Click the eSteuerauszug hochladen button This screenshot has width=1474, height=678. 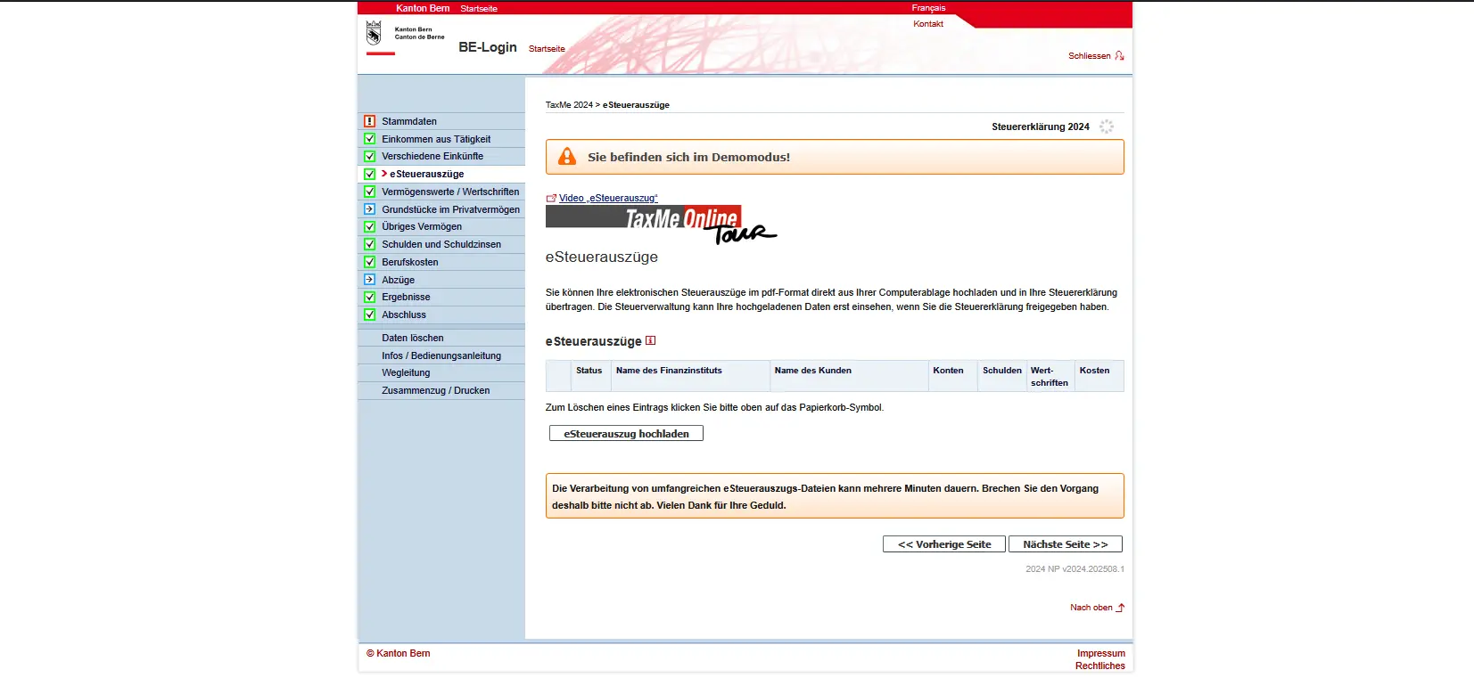[626, 433]
